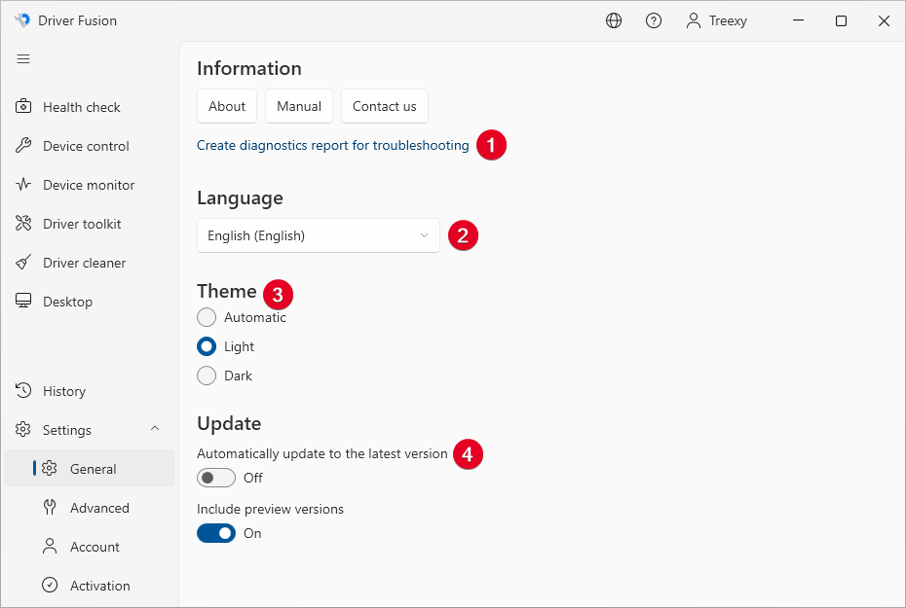
Task: Click the Contact us button
Action: tap(384, 106)
